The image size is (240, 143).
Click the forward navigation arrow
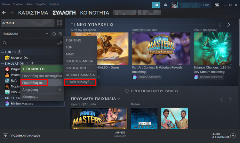tap(12, 13)
